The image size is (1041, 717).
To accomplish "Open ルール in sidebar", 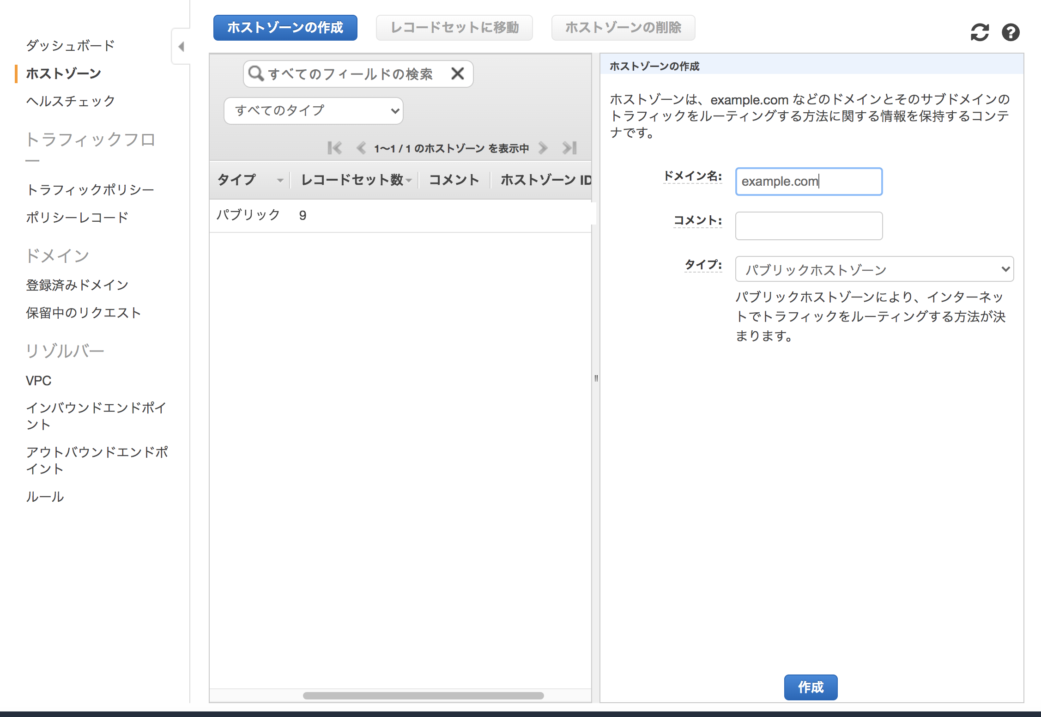I will (45, 497).
